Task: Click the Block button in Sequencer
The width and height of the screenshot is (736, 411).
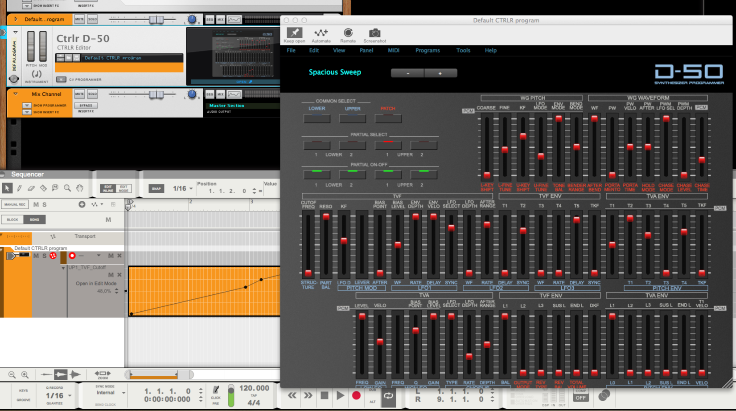Action: click(12, 220)
